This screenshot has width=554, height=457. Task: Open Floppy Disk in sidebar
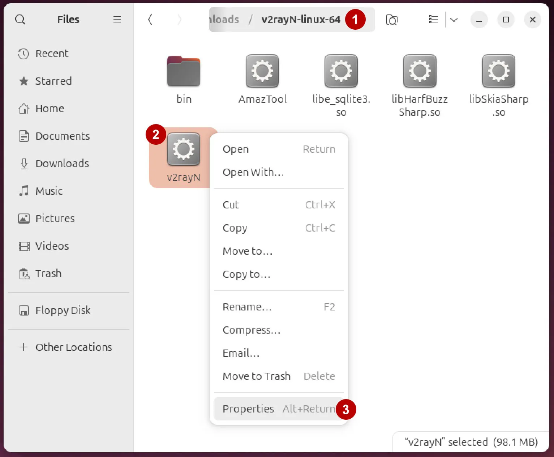tap(69, 310)
